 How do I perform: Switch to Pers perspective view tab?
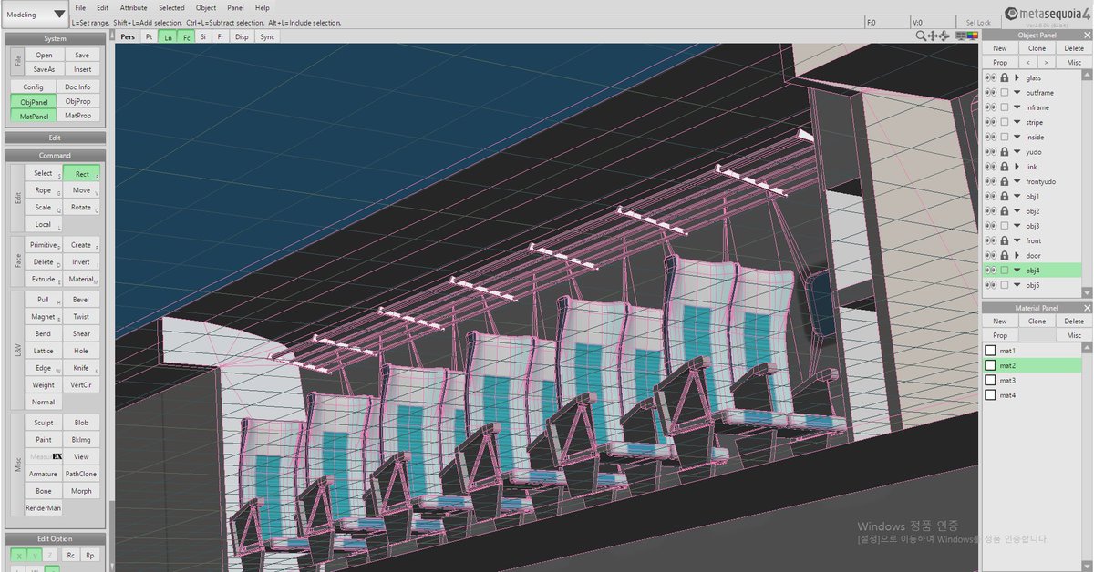point(129,37)
